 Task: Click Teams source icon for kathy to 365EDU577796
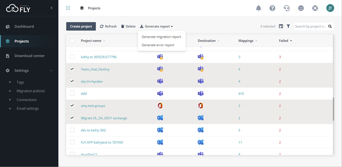[160, 57]
